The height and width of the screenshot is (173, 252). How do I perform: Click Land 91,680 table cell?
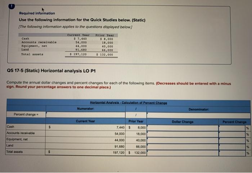pos(86,146)
